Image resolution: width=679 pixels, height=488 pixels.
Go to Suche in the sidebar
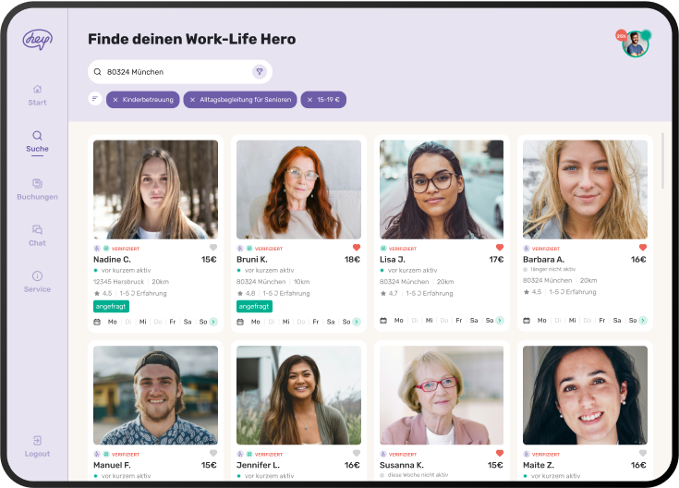[x=37, y=141]
